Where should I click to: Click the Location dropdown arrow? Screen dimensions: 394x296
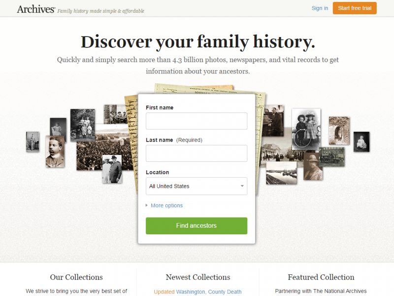[242, 186]
